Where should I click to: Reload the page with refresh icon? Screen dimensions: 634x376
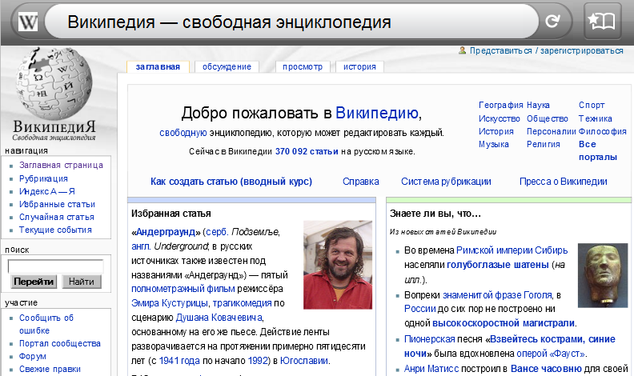point(552,21)
